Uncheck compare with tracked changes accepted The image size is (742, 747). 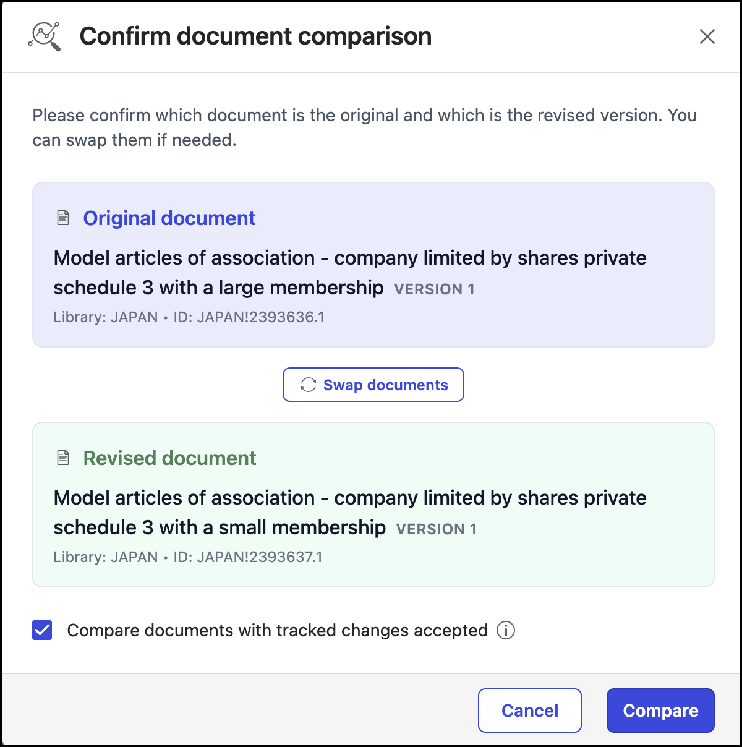[42, 631]
